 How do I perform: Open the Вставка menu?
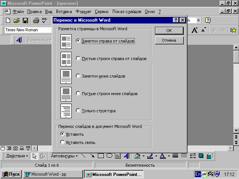[x=64, y=12]
